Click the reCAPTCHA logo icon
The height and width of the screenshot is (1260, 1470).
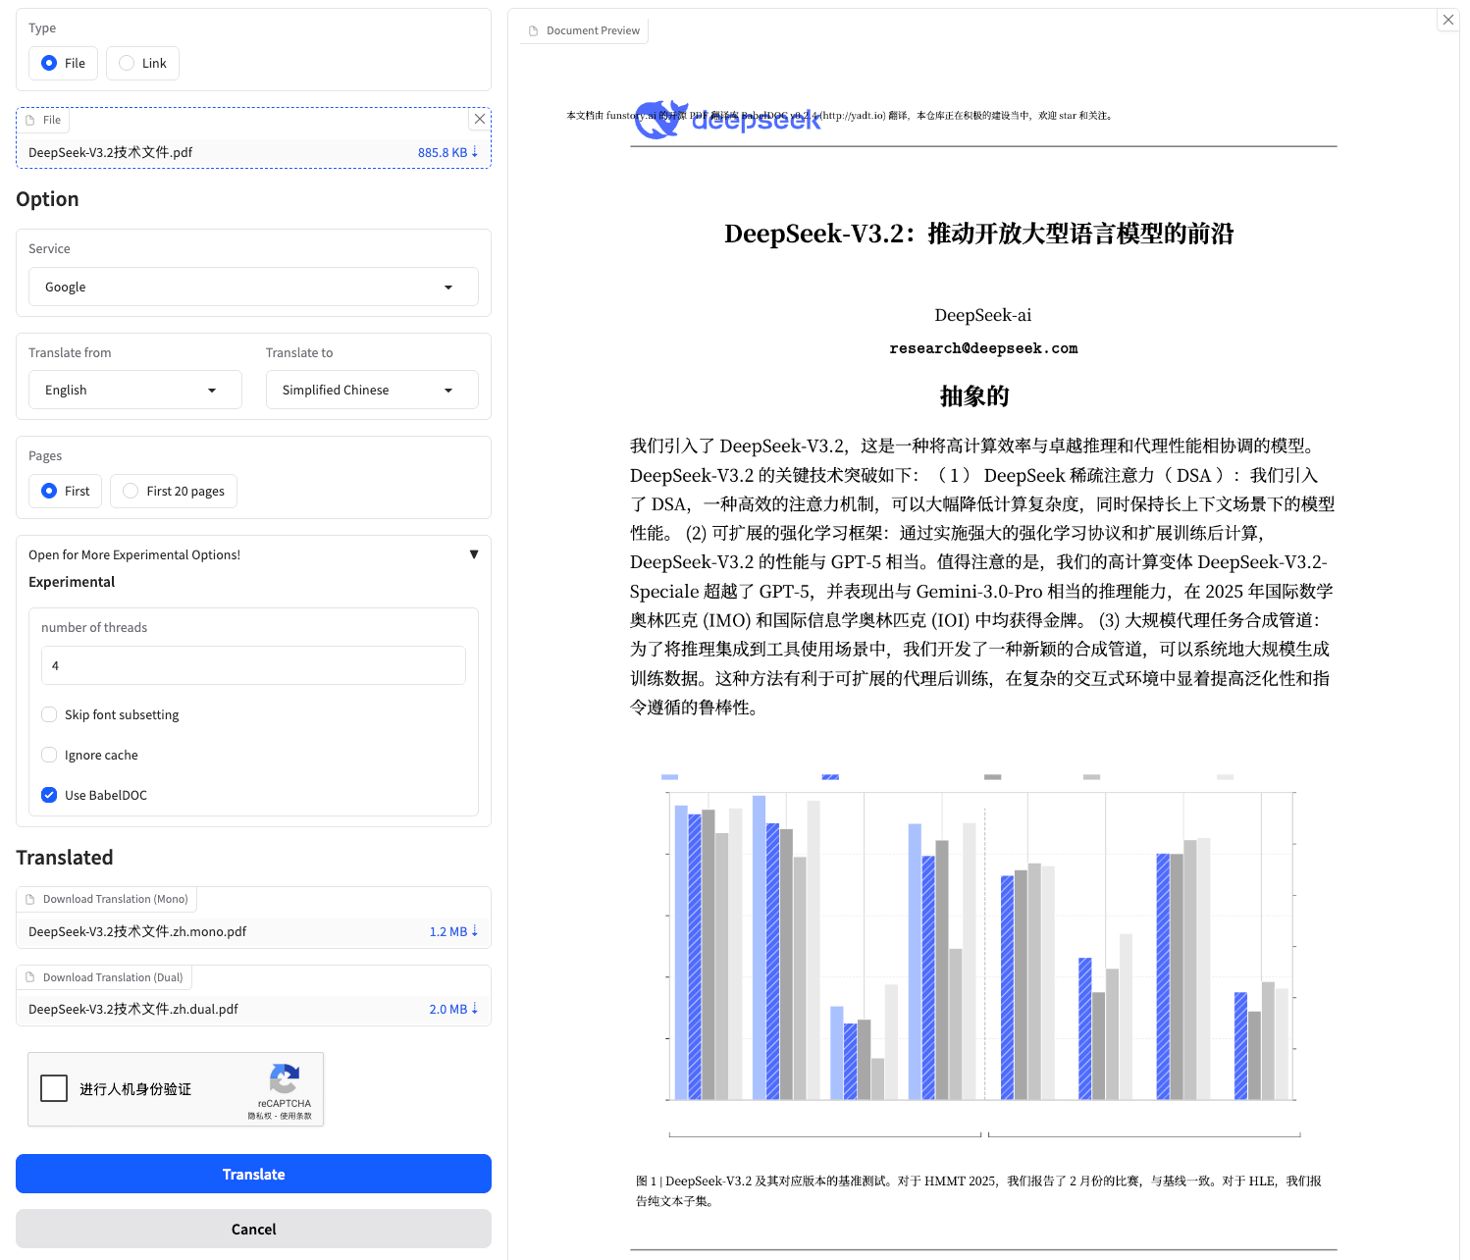coord(285,1079)
